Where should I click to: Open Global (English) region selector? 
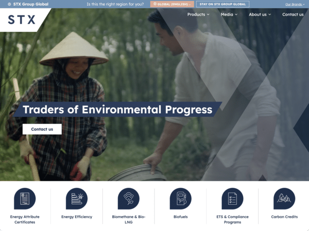(x=172, y=4)
